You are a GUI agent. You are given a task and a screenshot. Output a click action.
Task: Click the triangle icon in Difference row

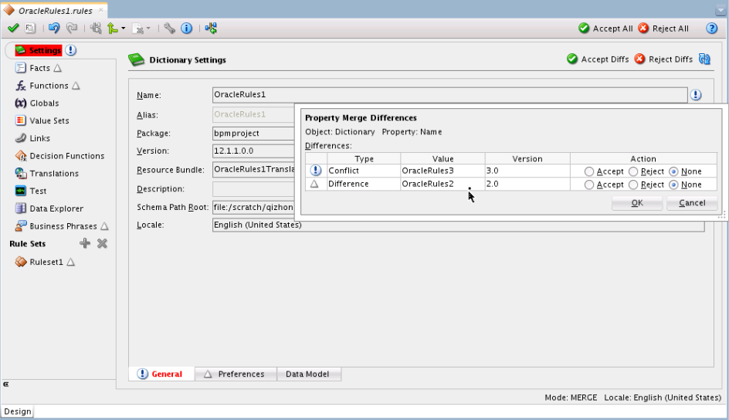click(x=314, y=184)
